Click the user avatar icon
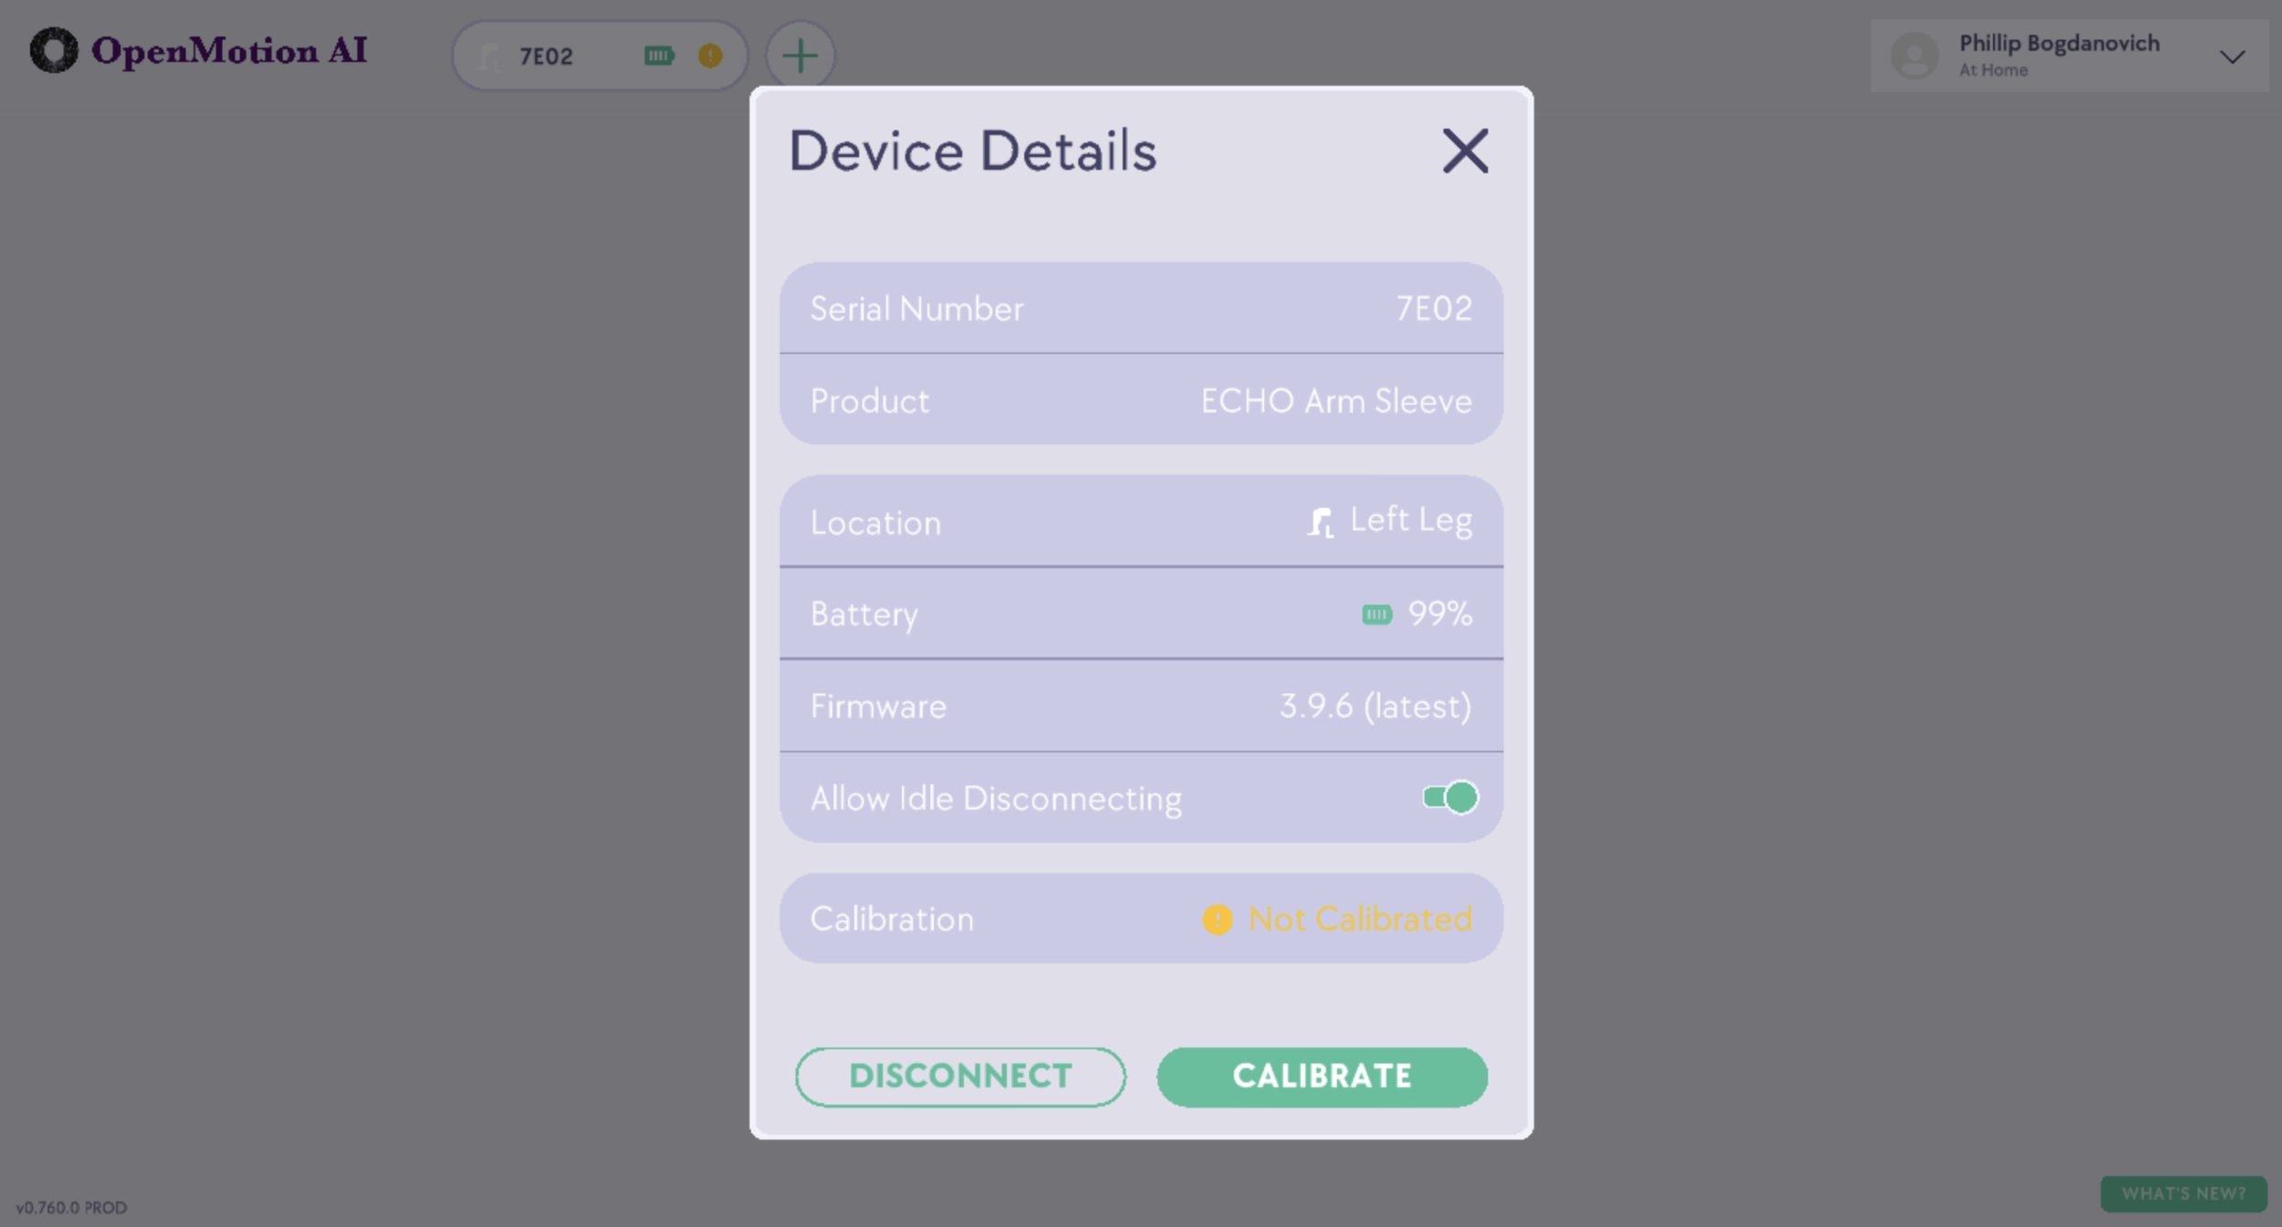The width and height of the screenshot is (2282, 1227). 1914,56
